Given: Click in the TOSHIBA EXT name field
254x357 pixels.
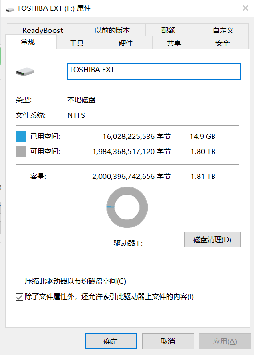Looking at the screenshot, I should (x=154, y=71).
